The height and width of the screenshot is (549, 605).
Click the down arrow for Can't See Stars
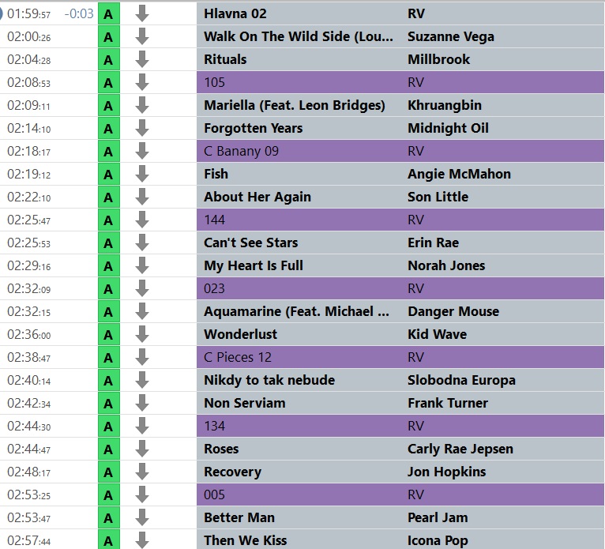pos(142,243)
